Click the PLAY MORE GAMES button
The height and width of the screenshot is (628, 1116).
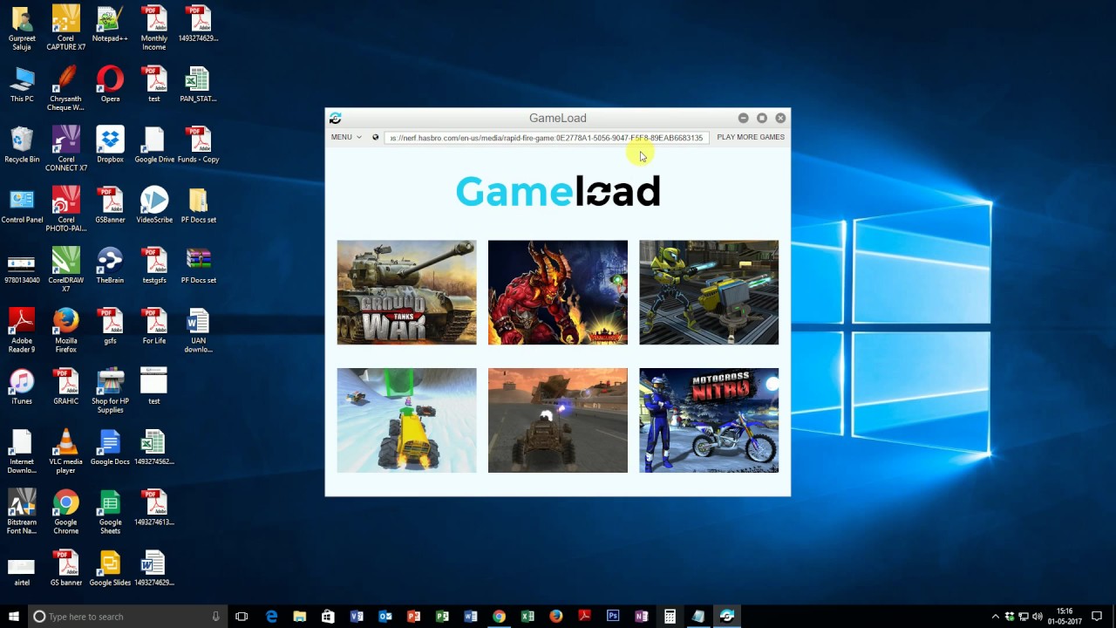tap(751, 137)
